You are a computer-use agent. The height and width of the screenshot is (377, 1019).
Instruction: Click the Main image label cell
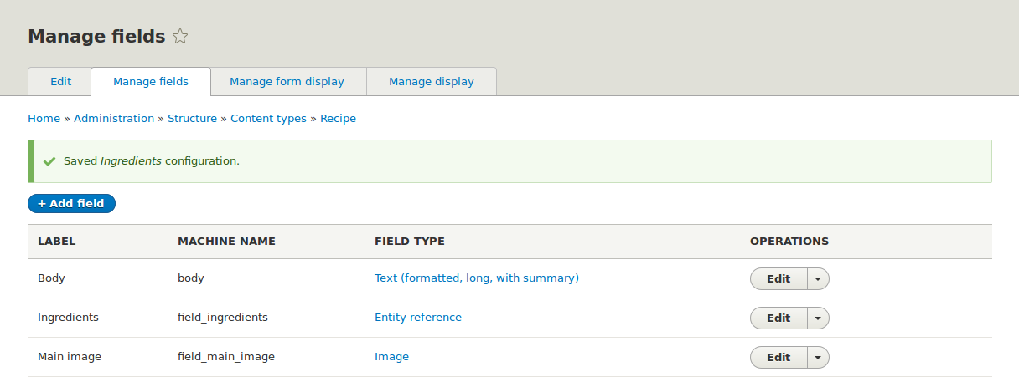70,357
